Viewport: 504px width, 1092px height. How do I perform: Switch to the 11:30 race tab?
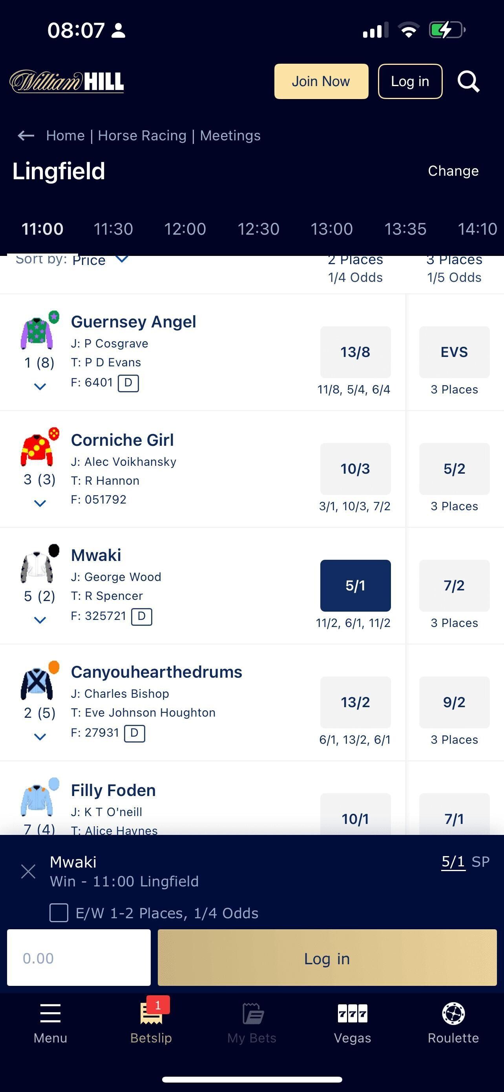113,229
